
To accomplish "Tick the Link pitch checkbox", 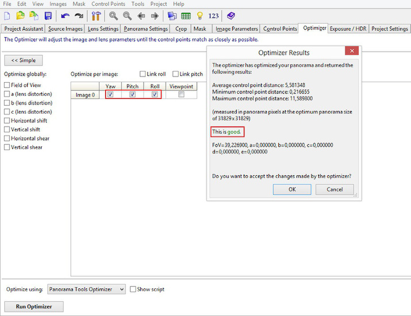I will pos(176,74).
